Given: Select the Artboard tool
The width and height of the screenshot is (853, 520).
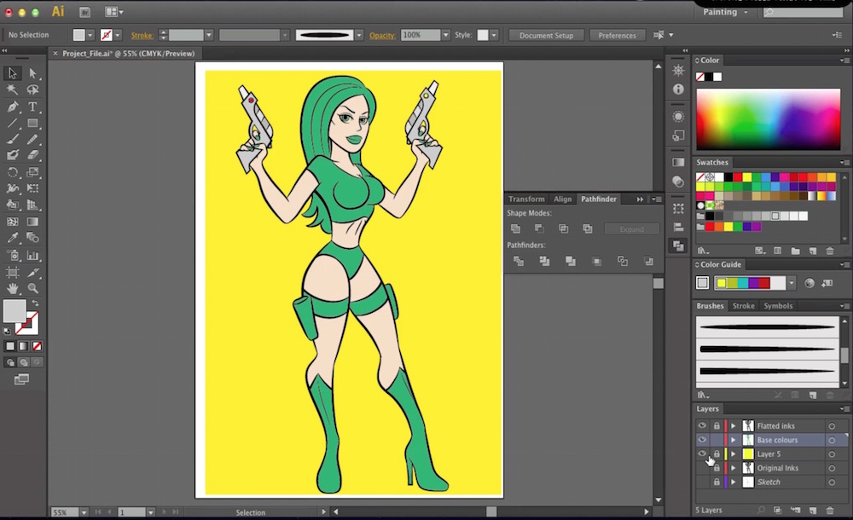Looking at the screenshot, I should (x=13, y=272).
